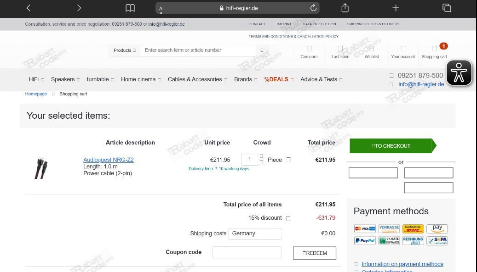
Task: Click the search magnifier button
Action: pos(262,50)
